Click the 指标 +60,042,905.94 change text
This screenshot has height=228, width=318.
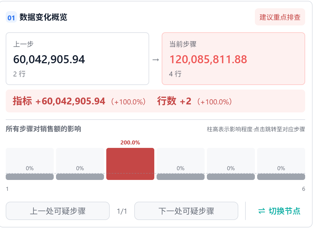tap(59, 101)
